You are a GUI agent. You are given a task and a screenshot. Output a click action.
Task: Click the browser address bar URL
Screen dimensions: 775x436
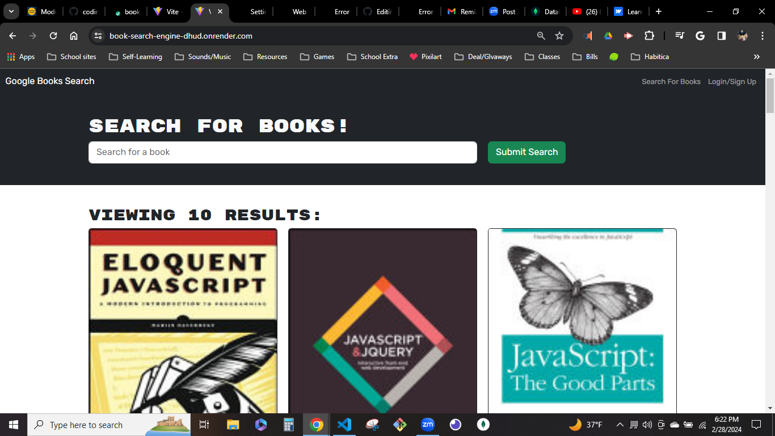pyautogui.click(x=181, y=36)
